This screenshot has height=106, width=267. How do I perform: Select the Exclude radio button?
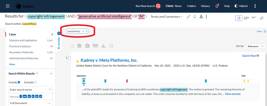click(x=35, y=82)
